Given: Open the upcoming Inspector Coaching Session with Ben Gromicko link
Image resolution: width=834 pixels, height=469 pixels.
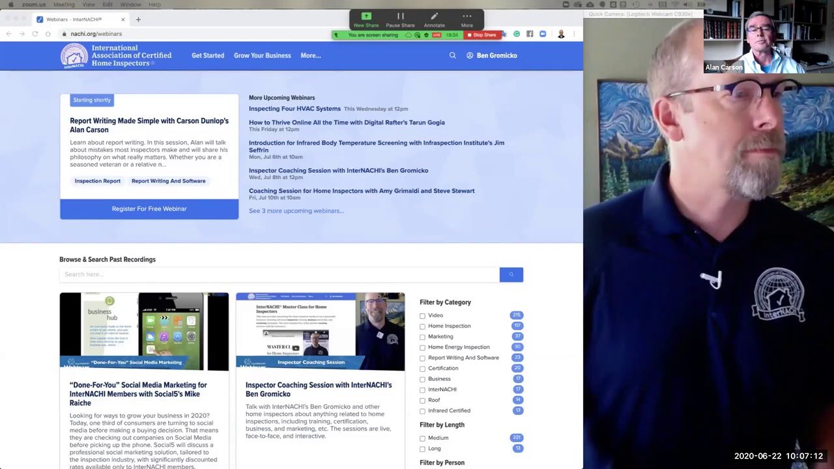Looking at the screenshot, I should coord(338,171).
